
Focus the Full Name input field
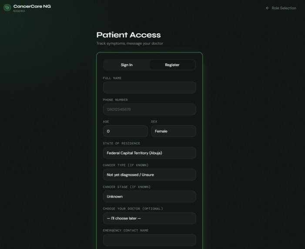[x=149, y=88]
